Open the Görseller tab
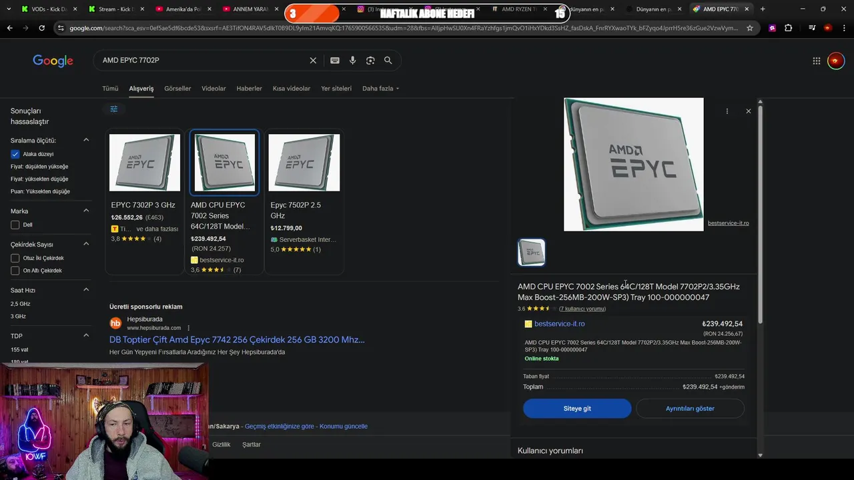Screen dimensions: 854x480 [x=177, y=89]
